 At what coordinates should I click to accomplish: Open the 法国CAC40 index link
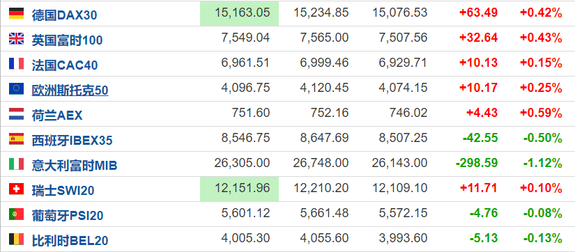[65, 65]
